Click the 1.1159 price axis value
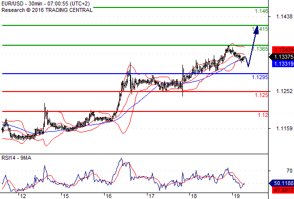 click(284, 128)
